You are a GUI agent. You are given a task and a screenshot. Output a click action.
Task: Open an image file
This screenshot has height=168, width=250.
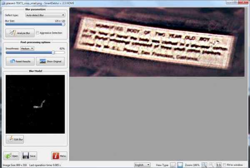coord(11,156)
